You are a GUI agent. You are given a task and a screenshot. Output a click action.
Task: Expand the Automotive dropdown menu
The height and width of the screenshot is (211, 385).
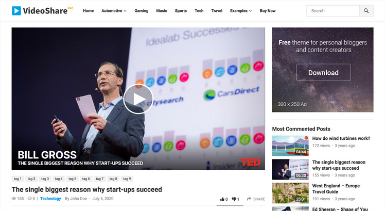(x=114, y=11)
